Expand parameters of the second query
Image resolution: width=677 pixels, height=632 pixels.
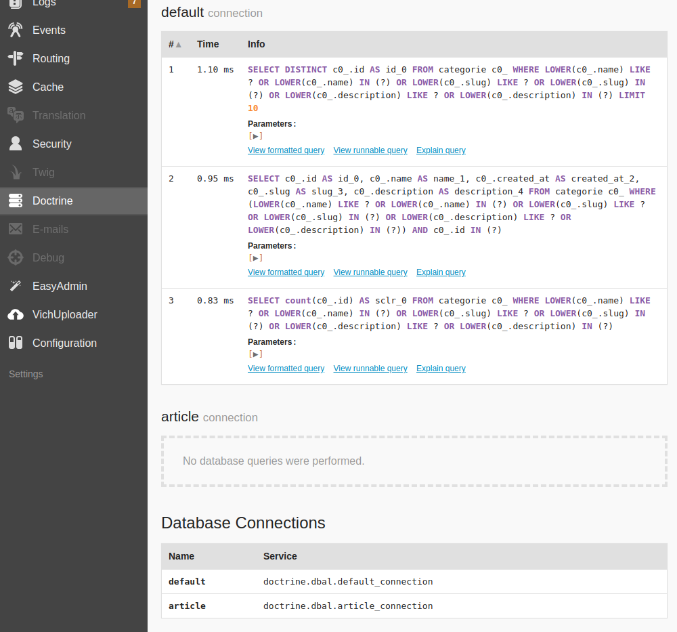255,257
